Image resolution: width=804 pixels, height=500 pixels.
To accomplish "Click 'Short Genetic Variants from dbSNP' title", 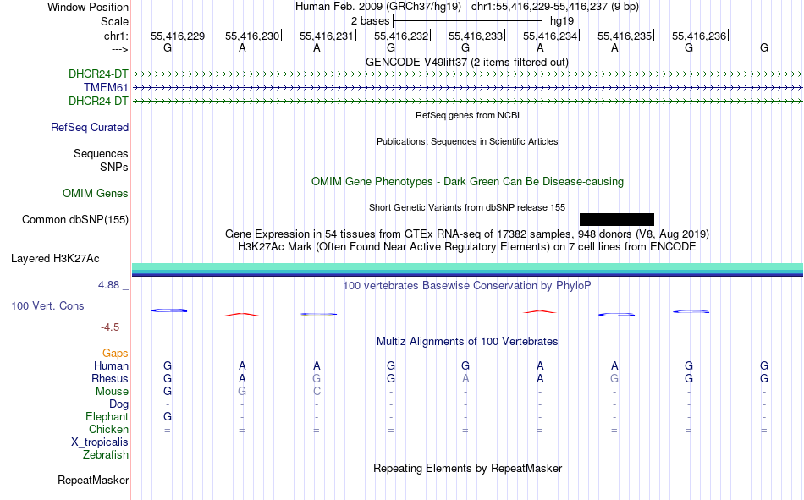I will pos(467,207).
